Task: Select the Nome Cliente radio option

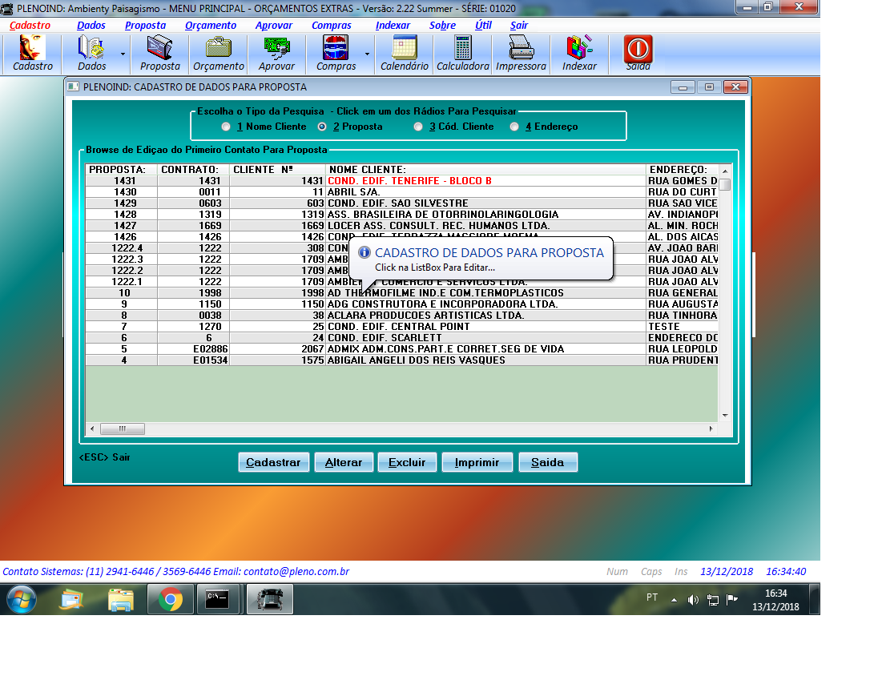Action: [x=226, y=127]
